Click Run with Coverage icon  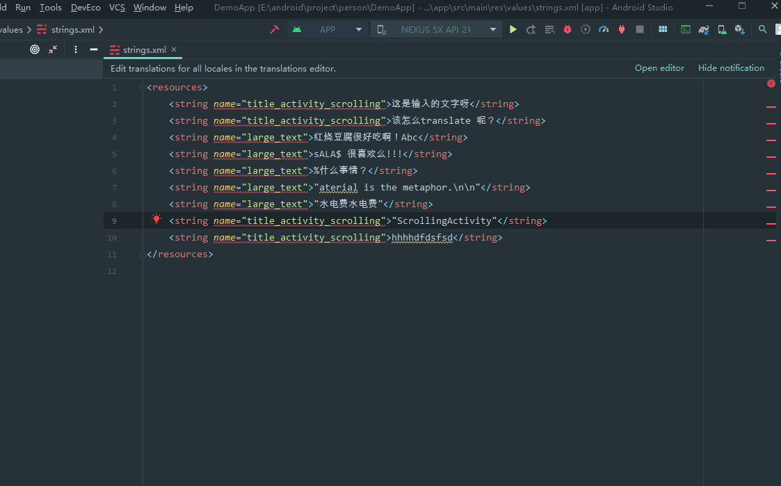pyautogui.click(x=586, y=29)
